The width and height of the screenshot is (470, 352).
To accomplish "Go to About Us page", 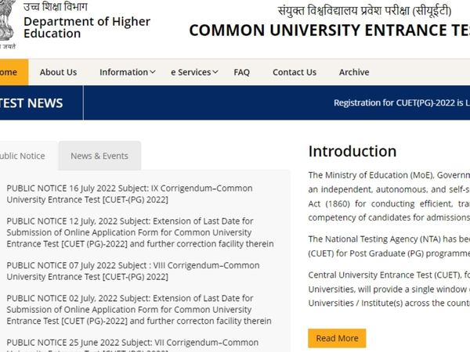I will 58,72.
